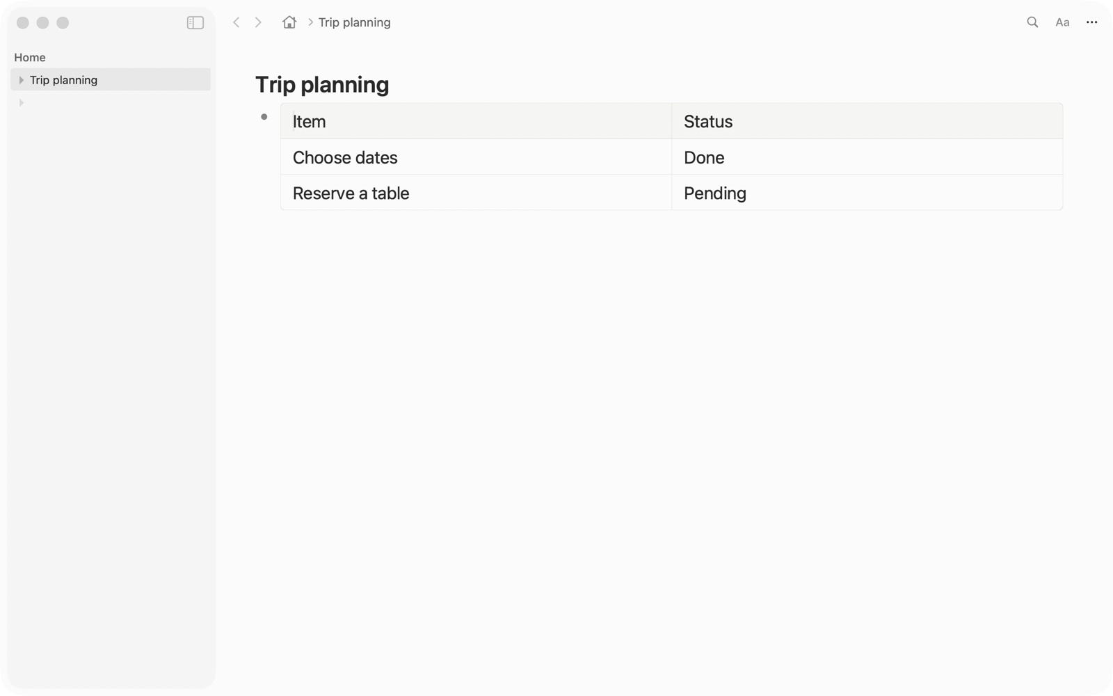Click the Trip planning breadcrumb

[354, 22]
